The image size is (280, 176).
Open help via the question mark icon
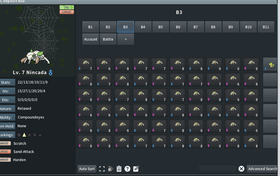127,169
